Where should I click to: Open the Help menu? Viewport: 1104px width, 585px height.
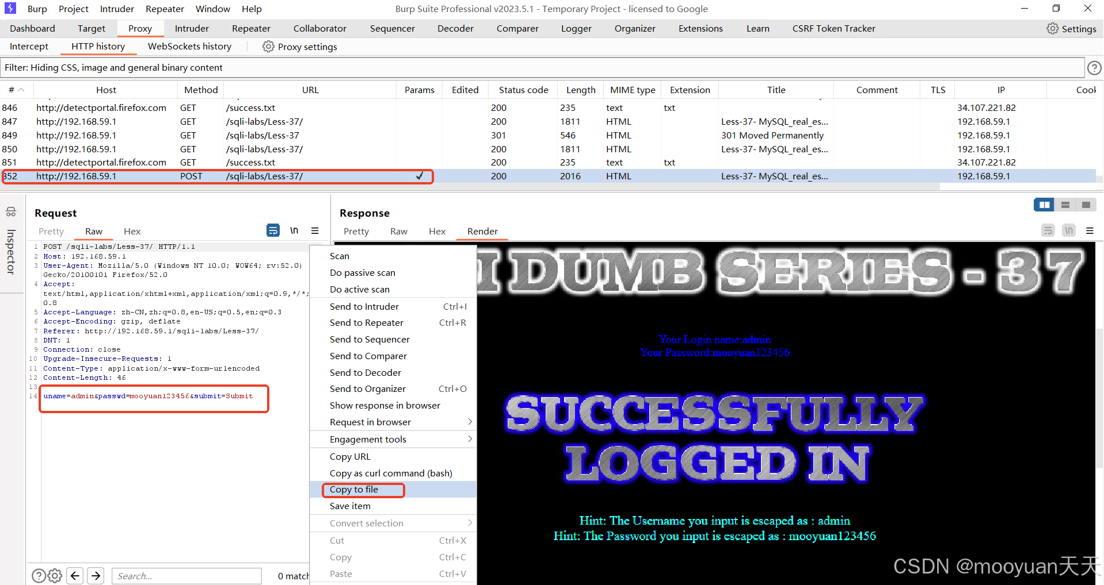(x=252, y=9)
